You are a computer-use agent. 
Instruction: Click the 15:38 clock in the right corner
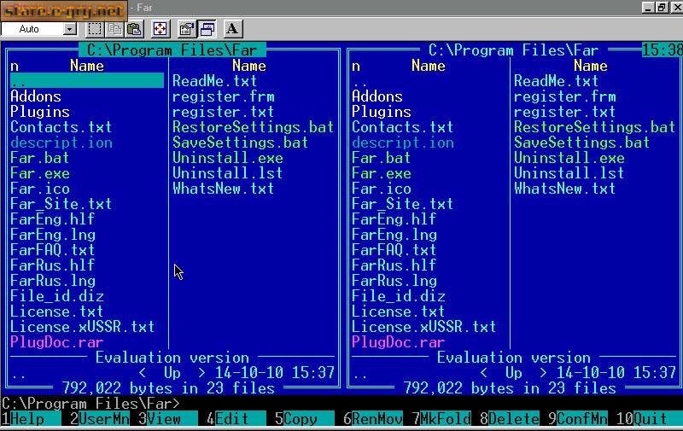click(x=663, y=50)
